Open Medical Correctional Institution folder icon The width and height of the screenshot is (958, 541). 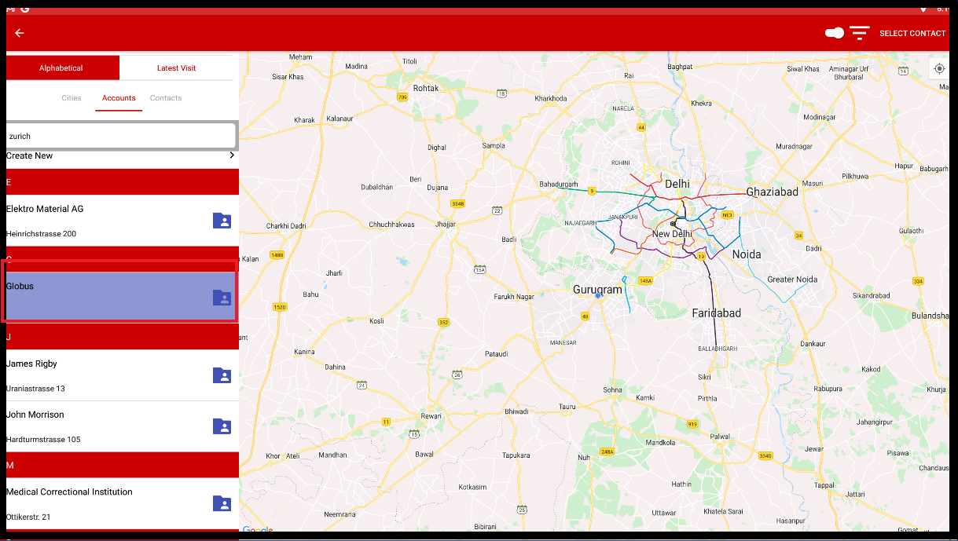(x=222, y=503)
